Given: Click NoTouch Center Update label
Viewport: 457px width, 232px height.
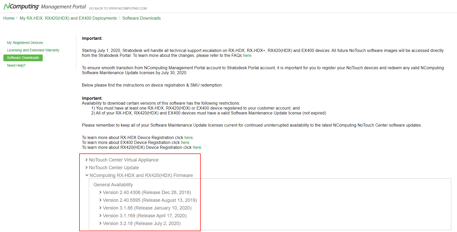Looking at the screenshot, I should click(114, 168).
